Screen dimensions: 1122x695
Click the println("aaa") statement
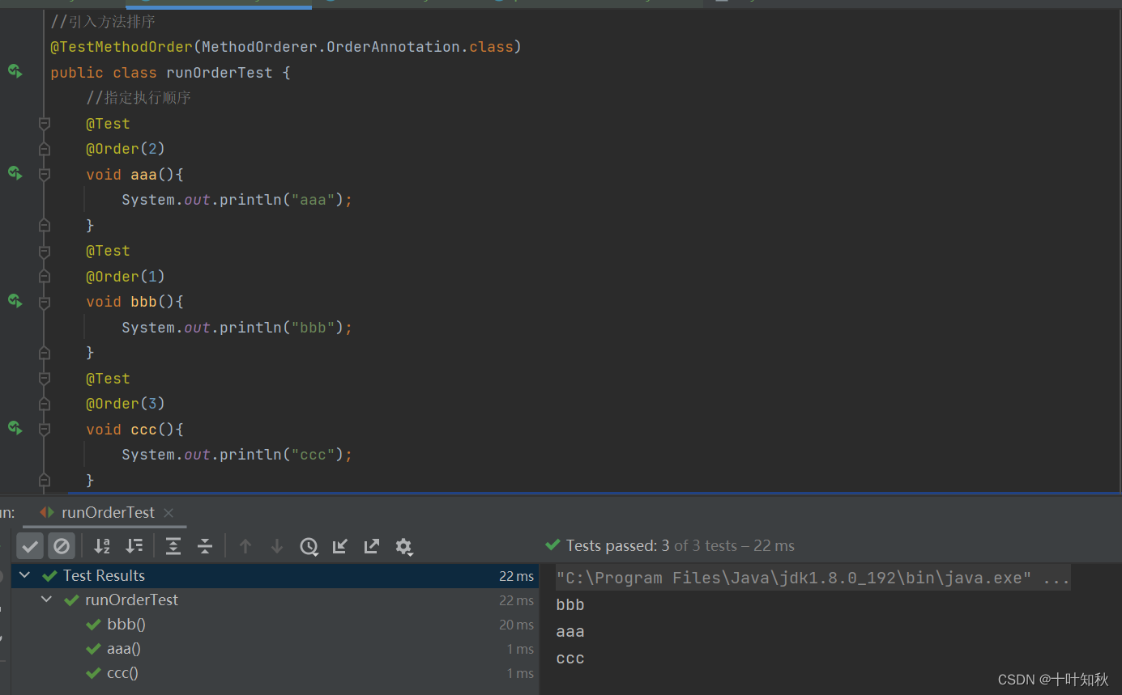click(237, 200)
